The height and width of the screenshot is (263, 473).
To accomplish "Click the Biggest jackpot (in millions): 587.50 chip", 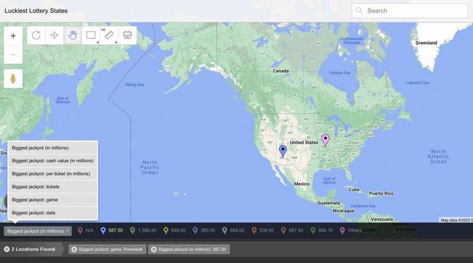I will click(189, 250).
